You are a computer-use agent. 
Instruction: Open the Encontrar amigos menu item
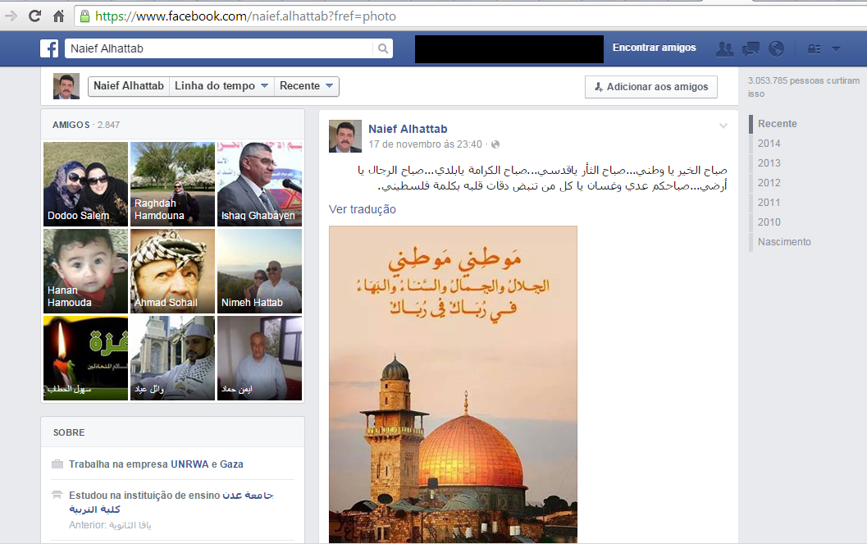654,48
